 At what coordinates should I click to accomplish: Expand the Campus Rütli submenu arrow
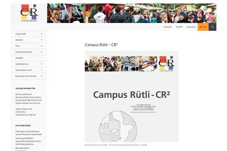point(42,34)
